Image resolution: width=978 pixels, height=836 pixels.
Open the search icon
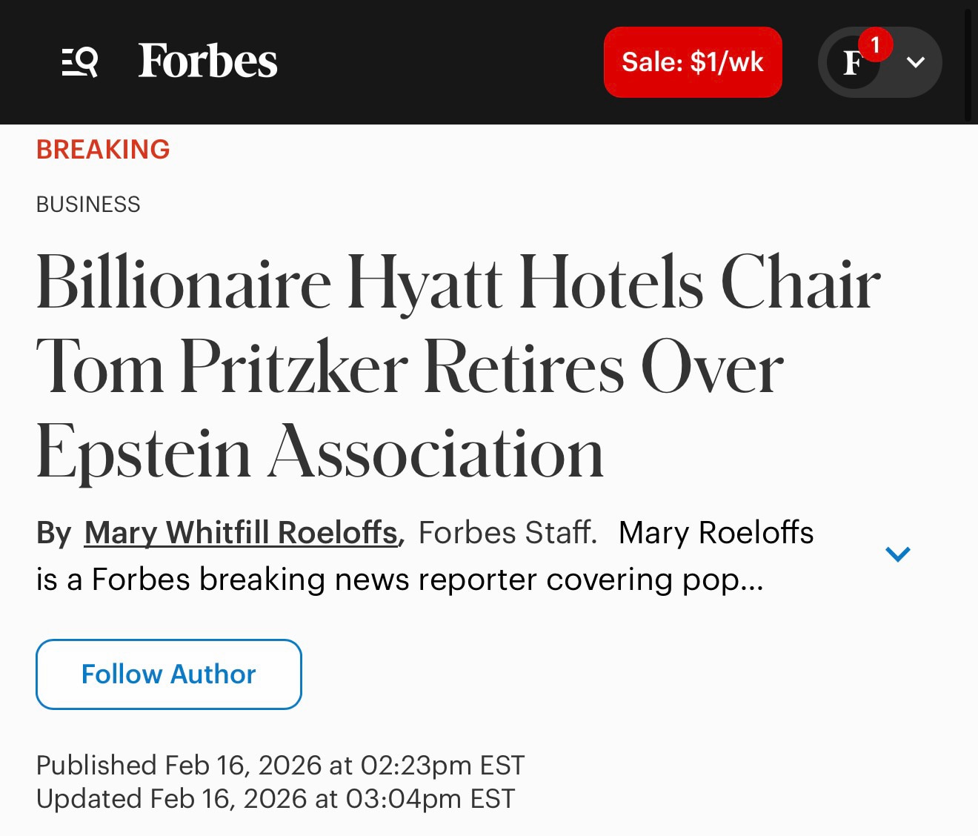tap(81, 62)
